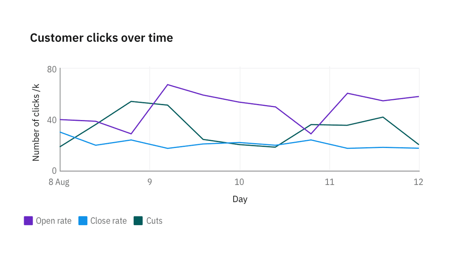Viewport: 454px width, 255px height.
Task: Click the 8 Aug x-axis tick label
Action: [x=60, y=182]
